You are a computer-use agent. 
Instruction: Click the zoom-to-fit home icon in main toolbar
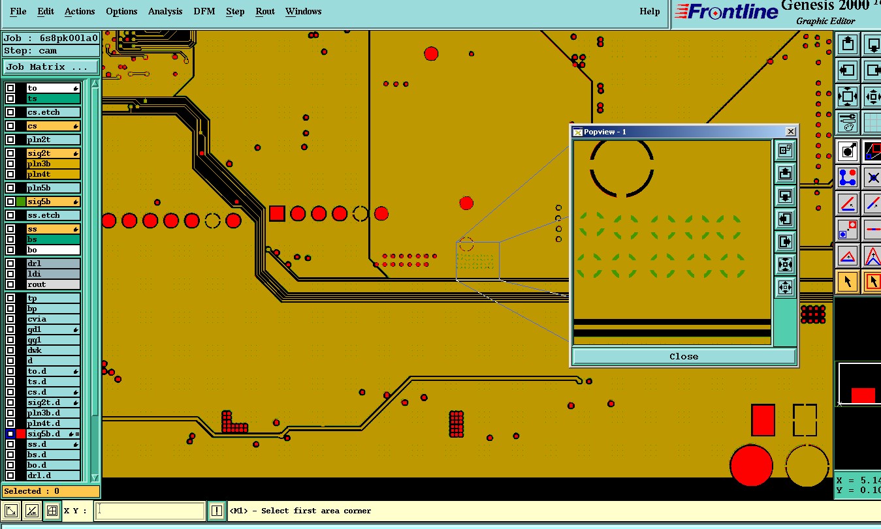point(848,97)
